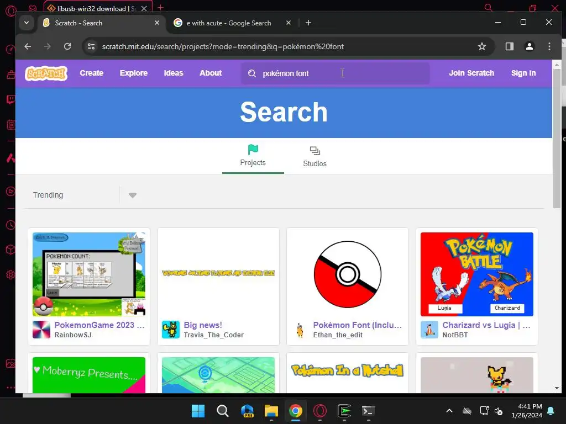Reload the Scratch search page
This screenshot has width=566, height=424.
[x=67, y=46]
